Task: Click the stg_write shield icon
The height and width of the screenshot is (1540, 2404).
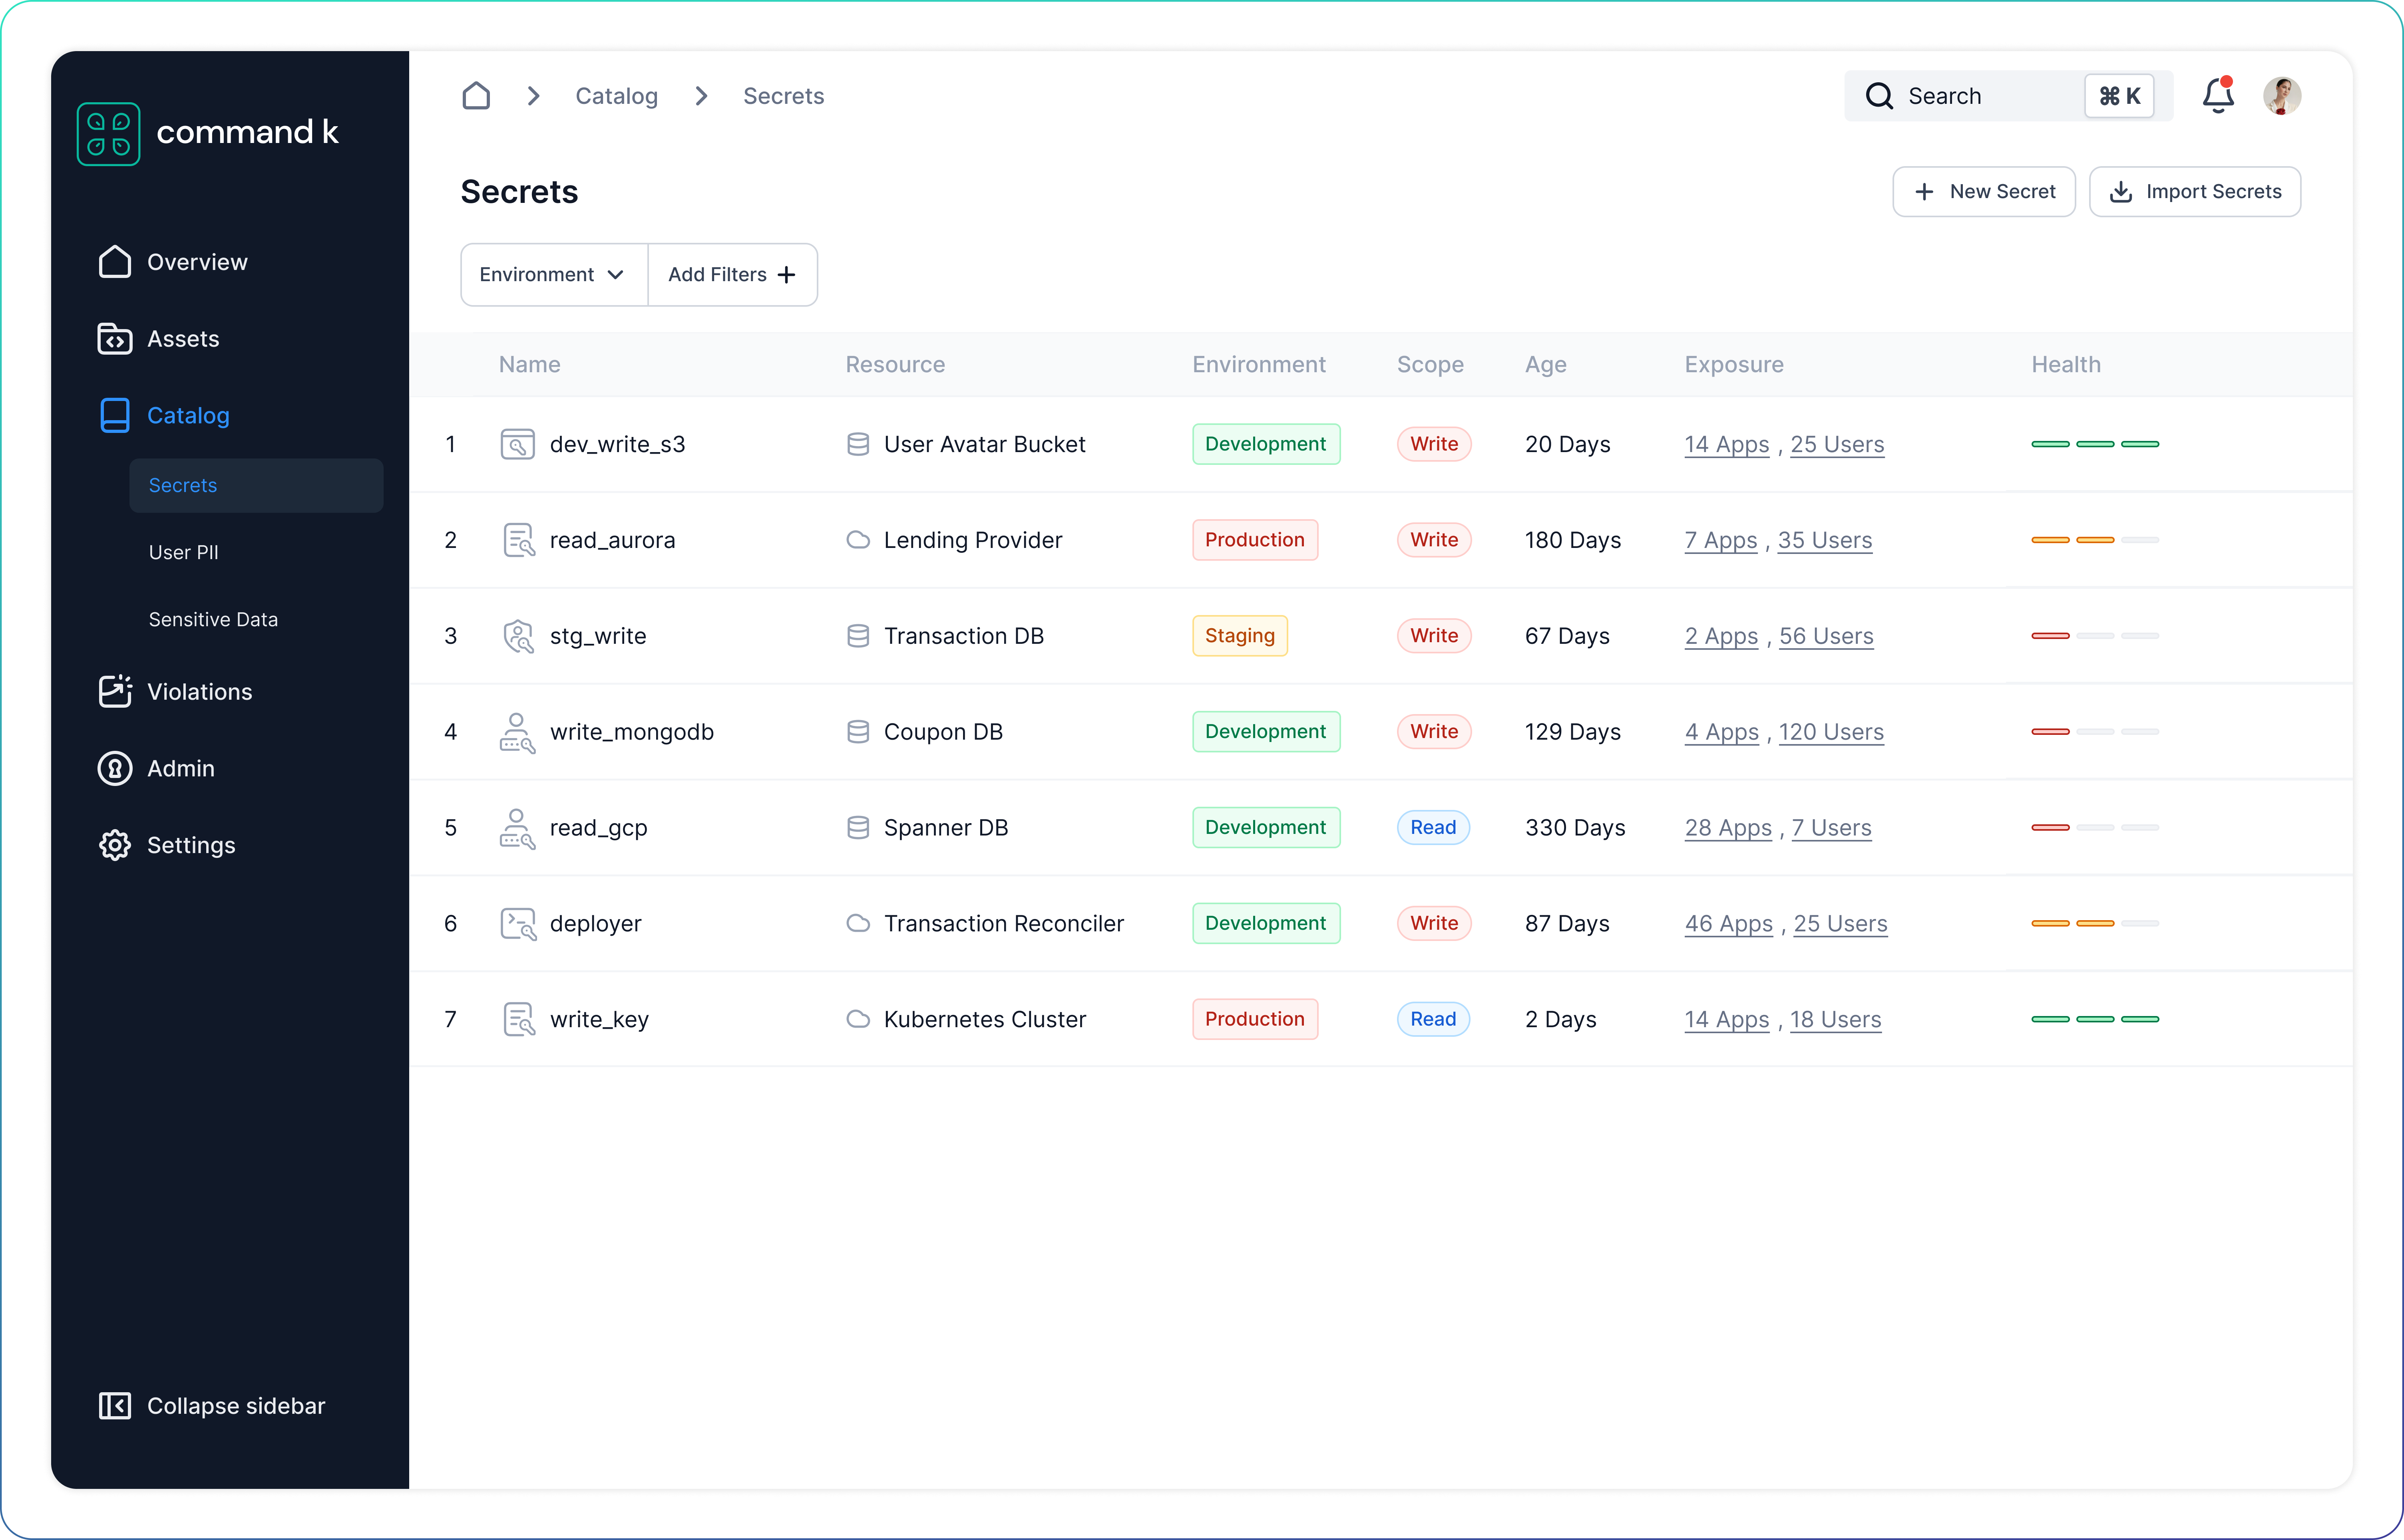Action: pos(518,636)
